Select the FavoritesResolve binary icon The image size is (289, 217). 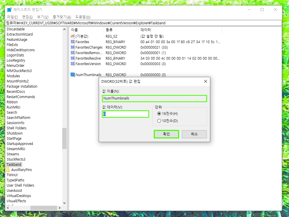point(73,58)
